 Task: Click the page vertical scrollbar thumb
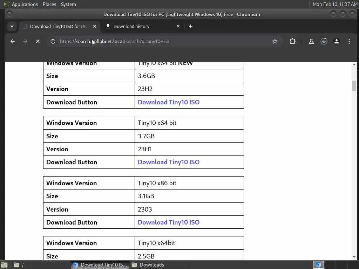pyautogui.click(x=354, y=86)
